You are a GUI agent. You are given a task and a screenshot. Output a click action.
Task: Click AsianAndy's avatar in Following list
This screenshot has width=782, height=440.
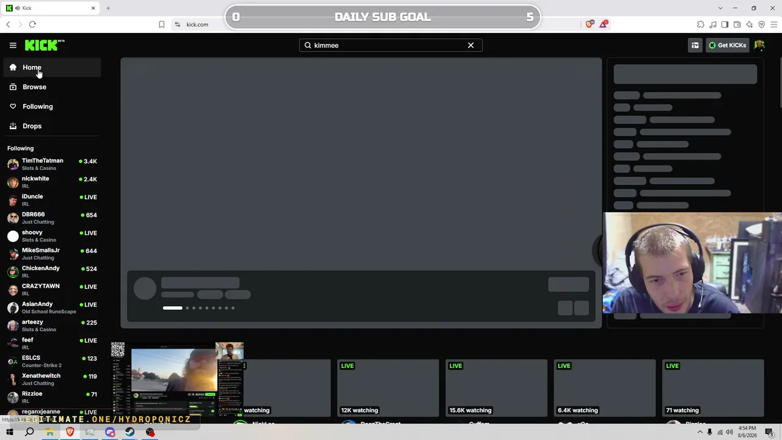pyautogui.click(x=13, y=307)
